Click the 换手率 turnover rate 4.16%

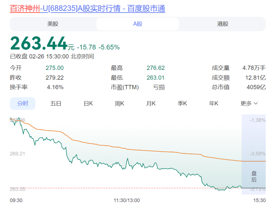(x=55, y=87)
